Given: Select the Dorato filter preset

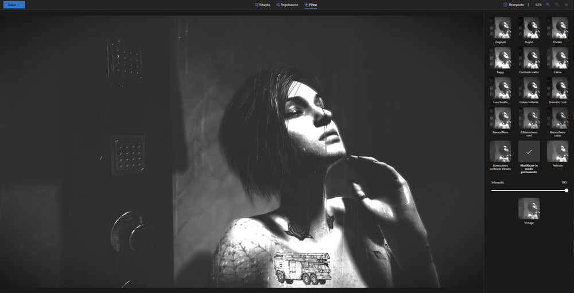Looking at the screenshot, I should [557, 28].
